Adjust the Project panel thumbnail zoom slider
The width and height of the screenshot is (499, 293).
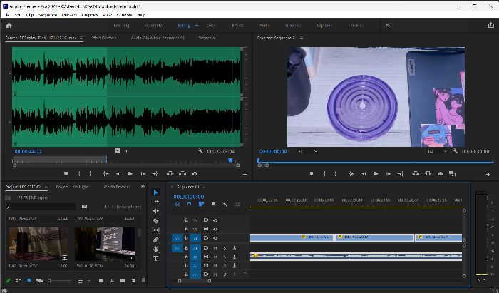pyautogui.click(x=59, y=281)
